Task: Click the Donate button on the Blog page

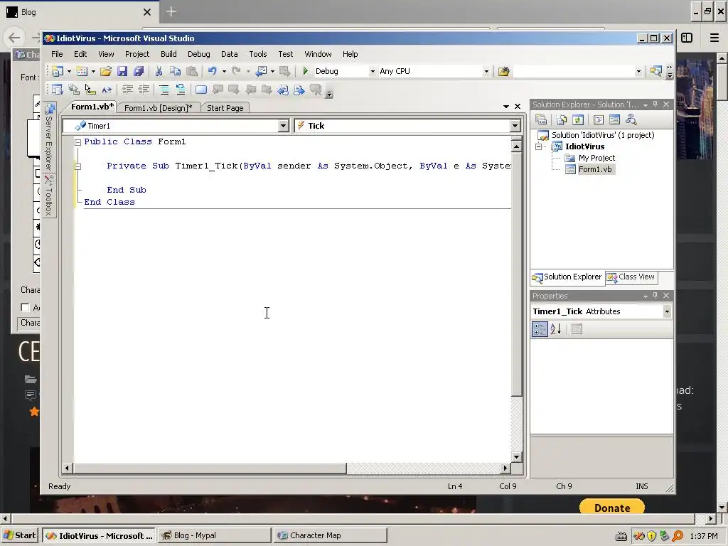Action: pyautogui.click(x=612, y=507)
